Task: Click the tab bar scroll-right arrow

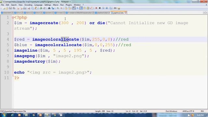Action: (206, 13)
